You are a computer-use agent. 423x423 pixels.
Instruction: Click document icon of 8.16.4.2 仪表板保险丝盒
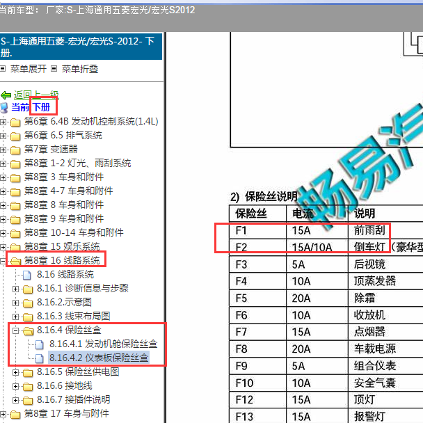(x=40, y=358)
